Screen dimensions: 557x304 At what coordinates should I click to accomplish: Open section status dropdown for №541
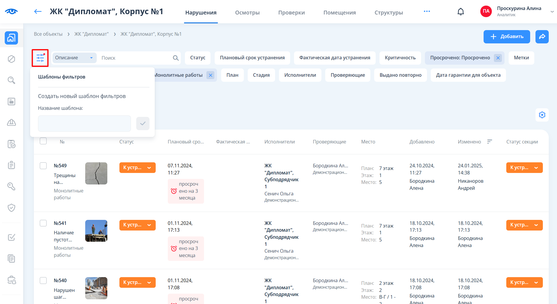(524, 225)
